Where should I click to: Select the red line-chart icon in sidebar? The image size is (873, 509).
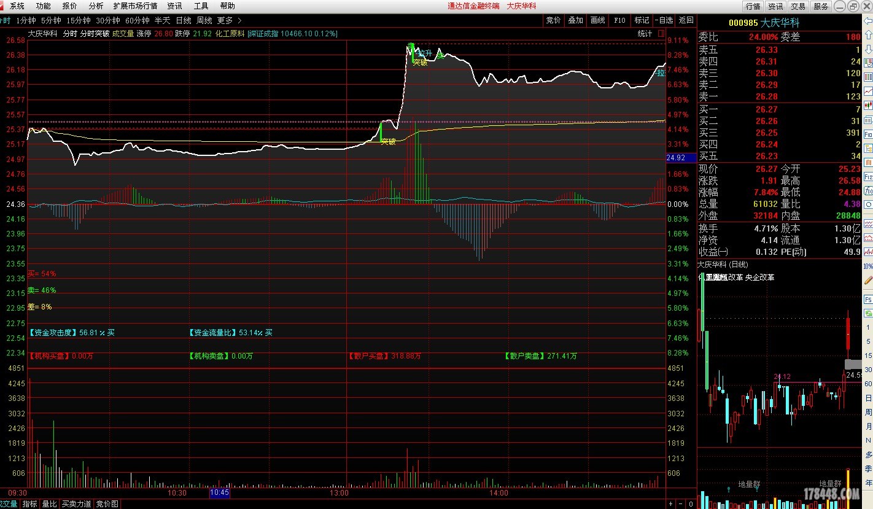click(868, 90)
